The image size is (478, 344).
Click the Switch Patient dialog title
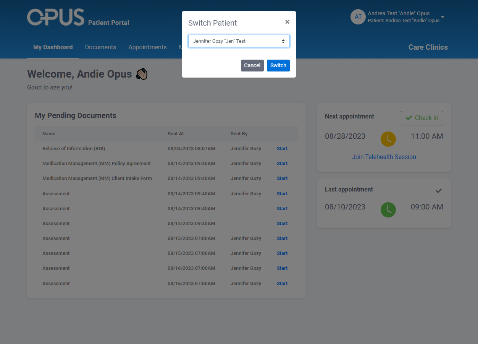click(213, 23)
